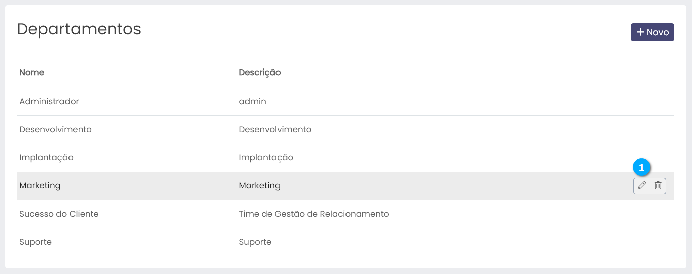
Task: Select the Sucesso do Cliente row
Action: (x=59, y=214)
